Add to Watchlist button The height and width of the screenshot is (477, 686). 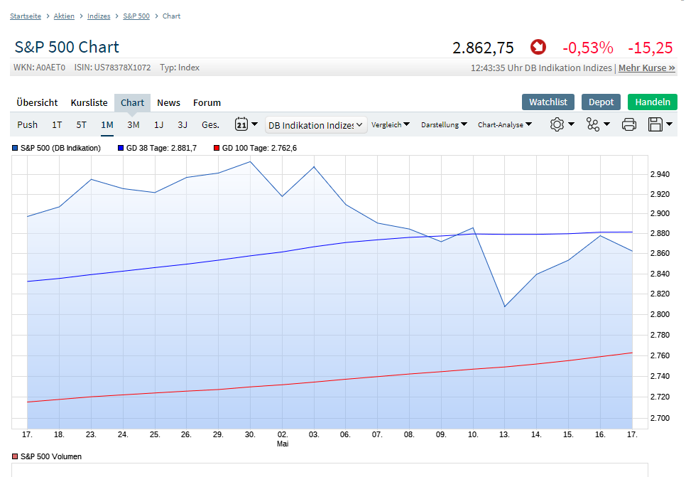[548, 102]
